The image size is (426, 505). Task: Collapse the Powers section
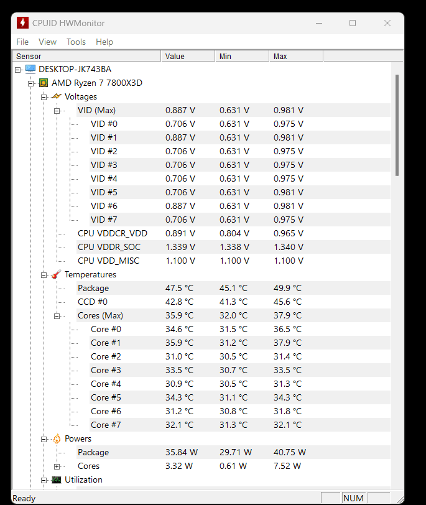pos(44,440)
